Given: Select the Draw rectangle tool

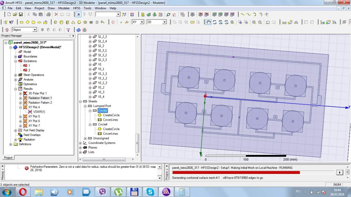Looking at the screenshot, I should coord(21,22).
